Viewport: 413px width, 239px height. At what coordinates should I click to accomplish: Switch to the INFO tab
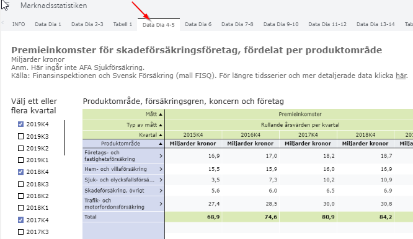19,24
